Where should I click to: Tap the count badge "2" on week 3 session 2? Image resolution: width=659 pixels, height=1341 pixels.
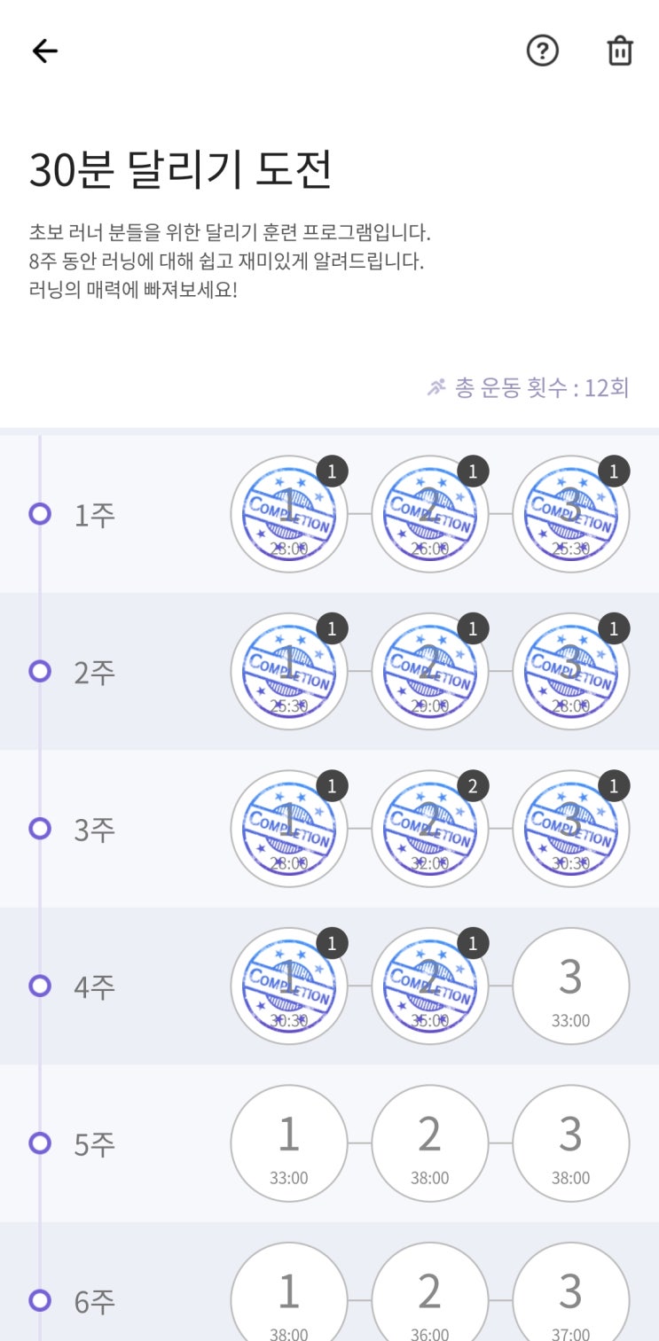point(473,786)
